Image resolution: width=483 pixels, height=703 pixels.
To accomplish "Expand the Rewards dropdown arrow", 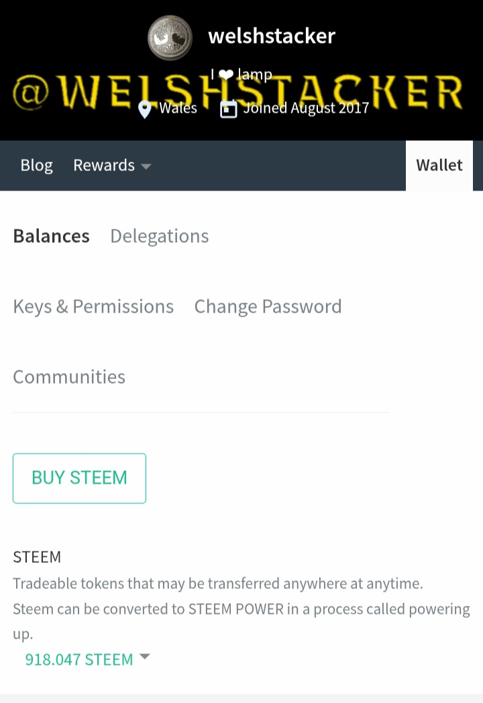I will 146,166.
